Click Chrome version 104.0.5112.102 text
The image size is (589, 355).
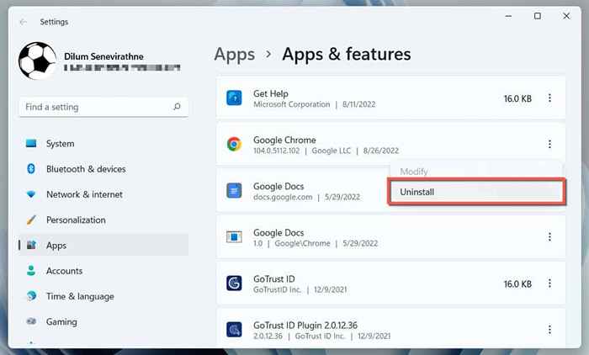277,151
